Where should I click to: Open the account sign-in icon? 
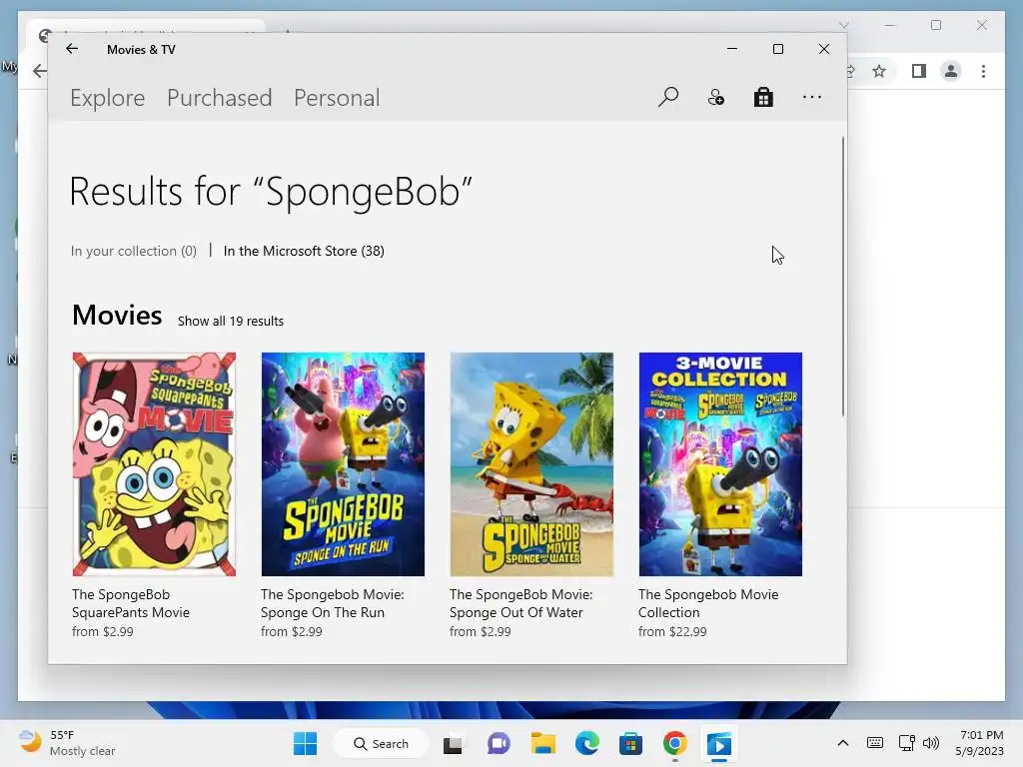[715, 97]
